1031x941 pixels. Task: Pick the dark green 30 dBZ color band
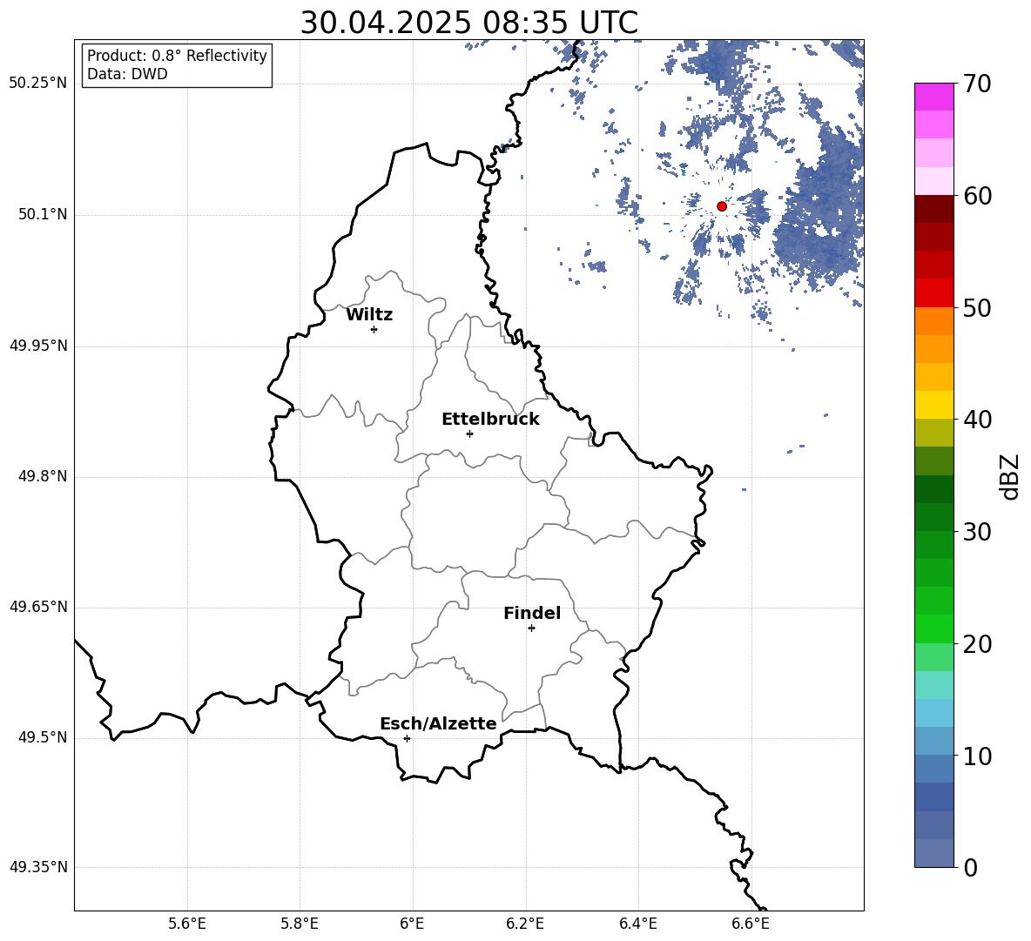pos(933,517)
